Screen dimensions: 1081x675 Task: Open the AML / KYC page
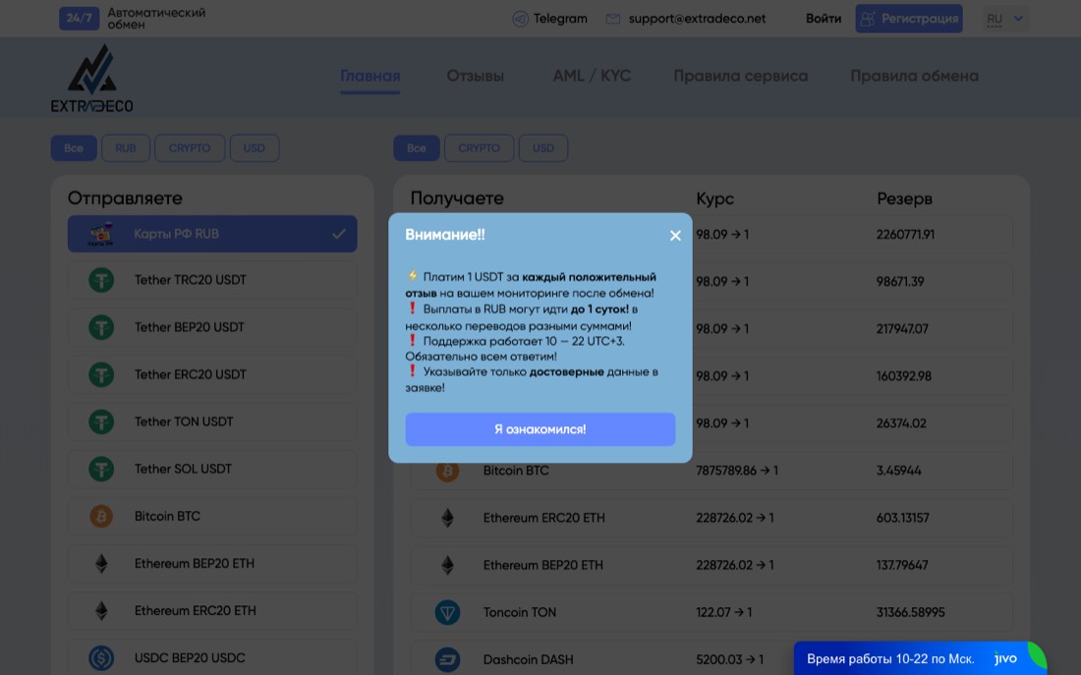point(592,76)
